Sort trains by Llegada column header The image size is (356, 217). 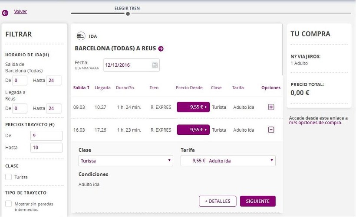point(102,87)
